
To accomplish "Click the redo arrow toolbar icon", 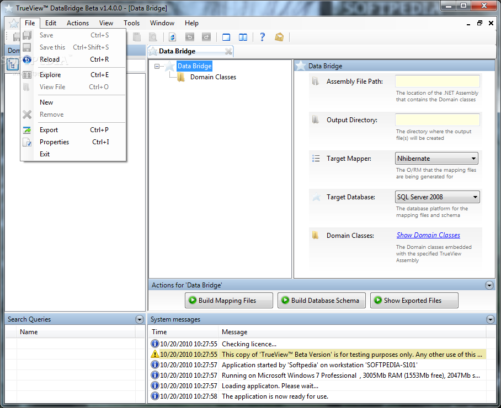I will coord(206,37).
